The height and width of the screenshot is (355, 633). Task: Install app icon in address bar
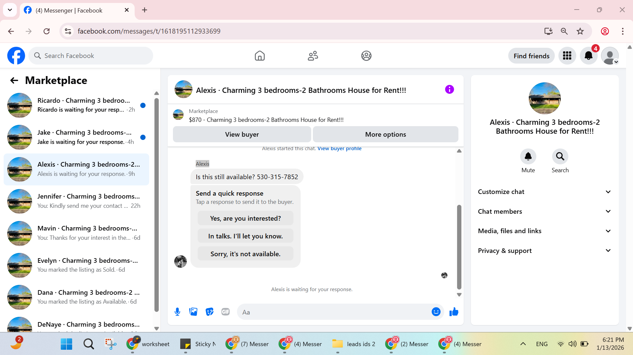tap(548, 31)
